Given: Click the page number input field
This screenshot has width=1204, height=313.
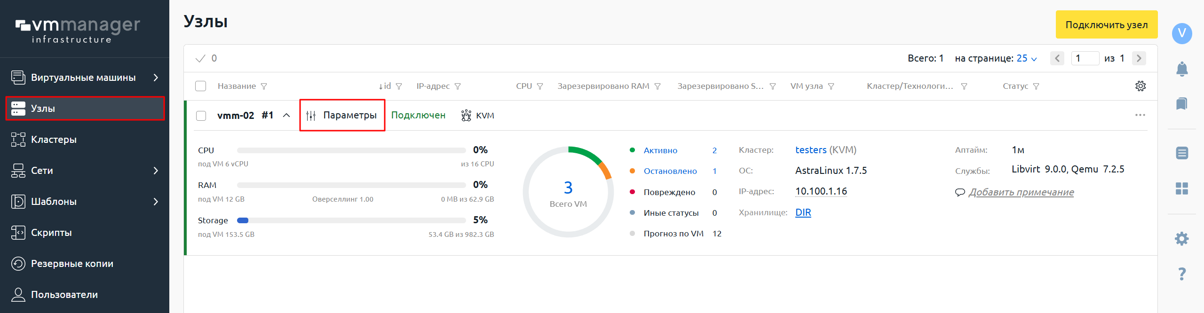Looking at the screenshot, I should (x=1085, y=58).
